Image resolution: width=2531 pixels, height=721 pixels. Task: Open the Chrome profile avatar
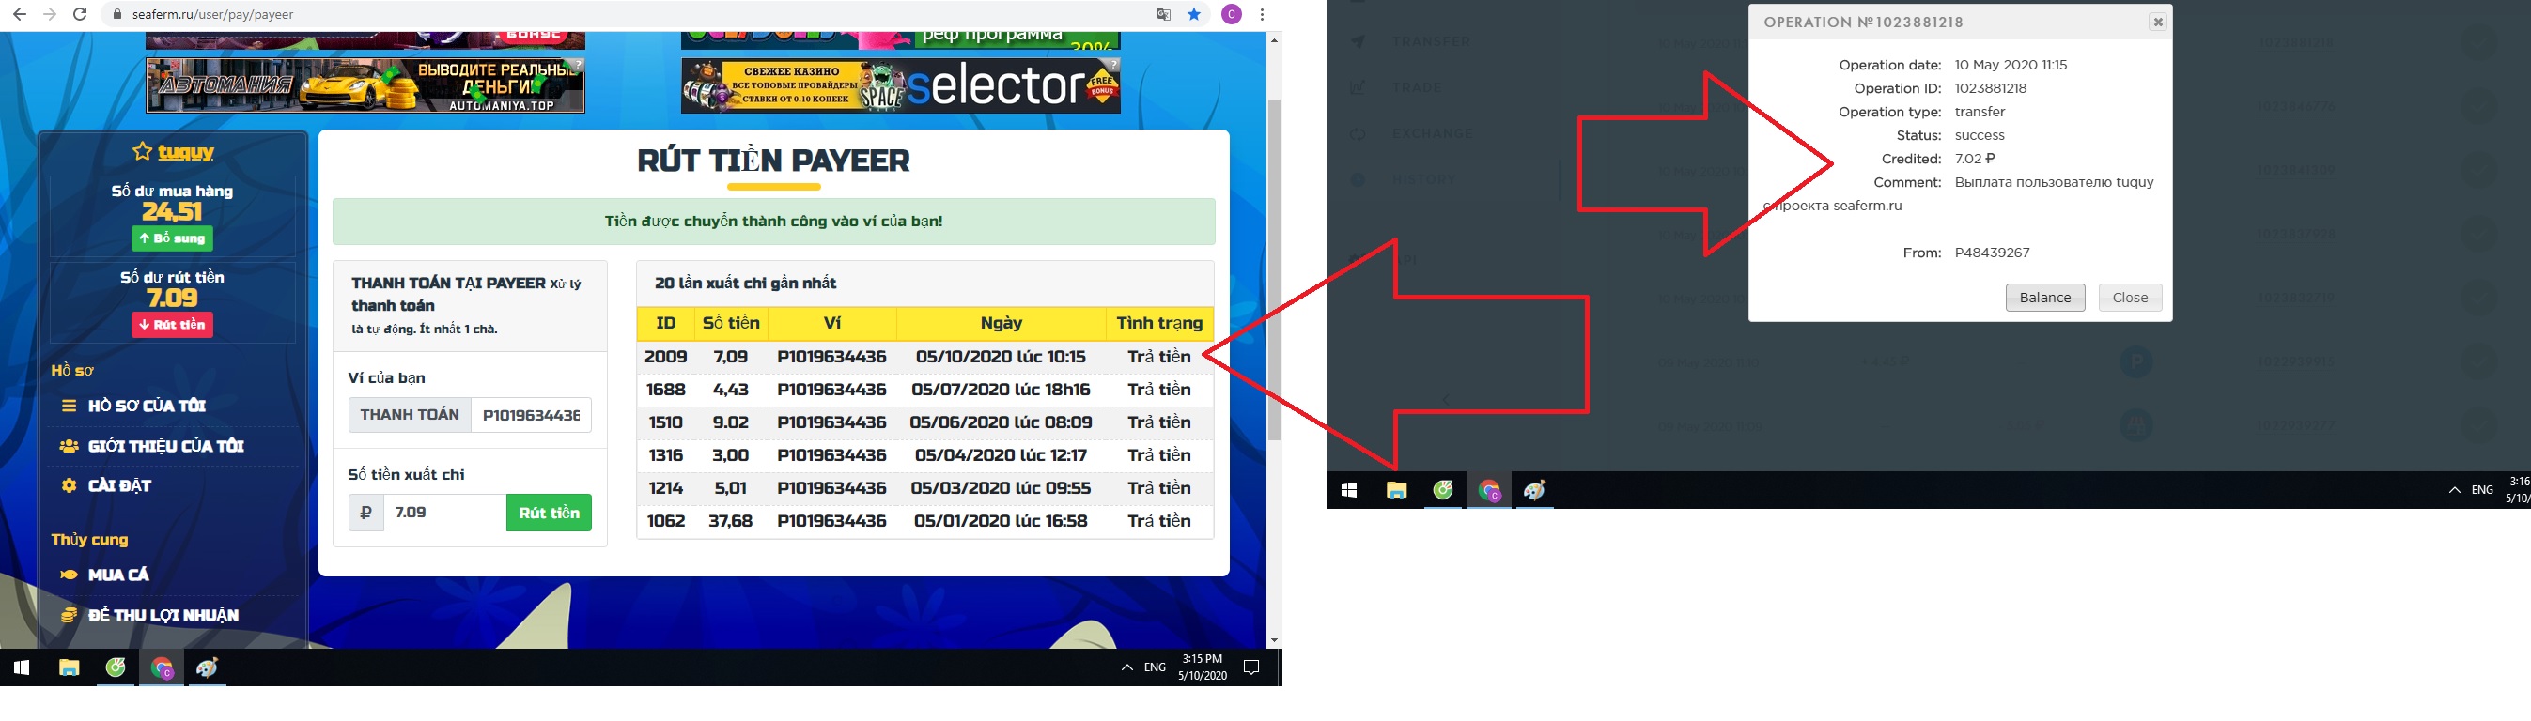(x=1231, y=15)
